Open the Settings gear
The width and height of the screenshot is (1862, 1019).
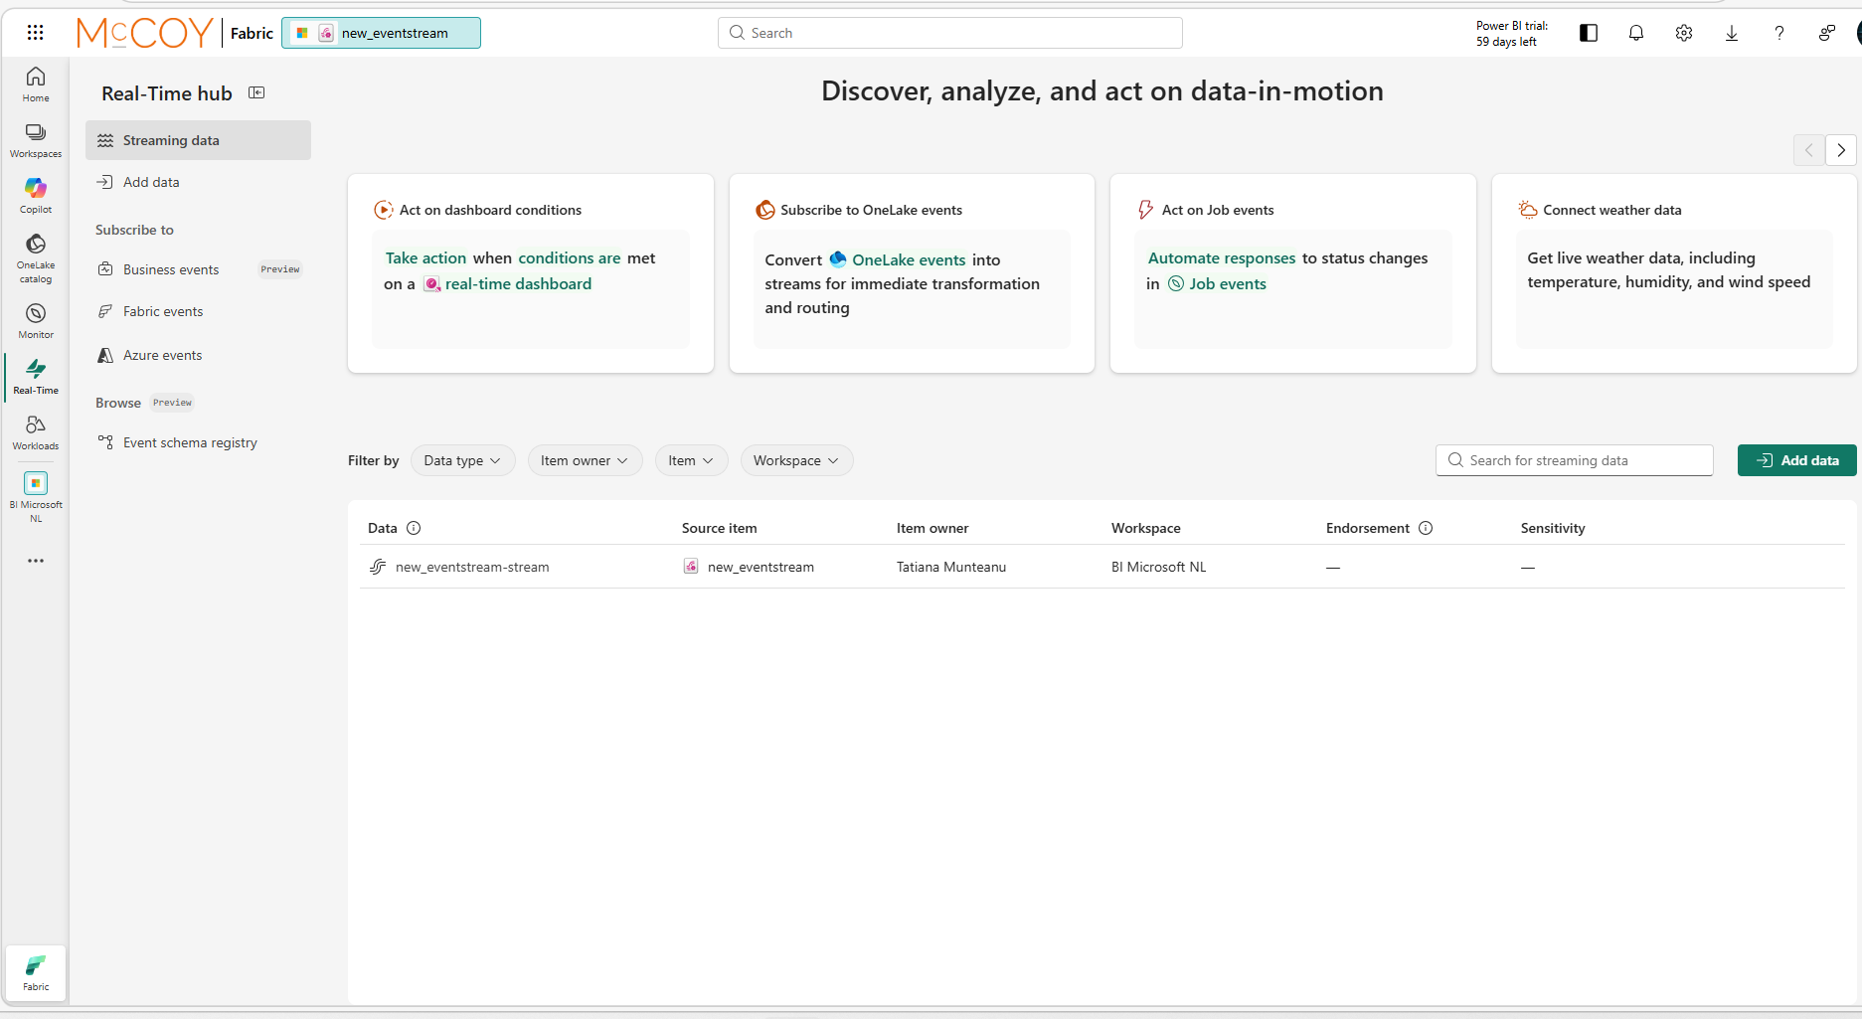pos(1684,33)
